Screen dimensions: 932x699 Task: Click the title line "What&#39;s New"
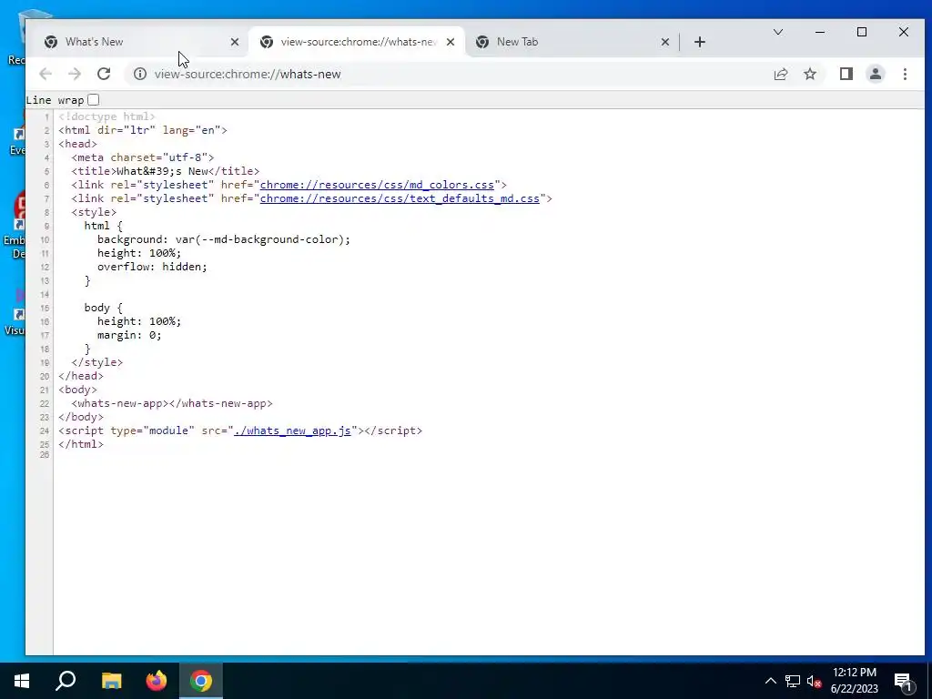click(x=166, y=171)
